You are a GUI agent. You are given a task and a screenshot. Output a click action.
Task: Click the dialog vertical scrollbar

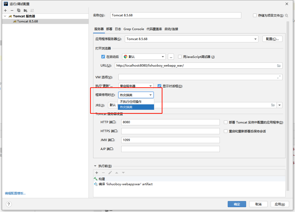pyautogui.click(x=288, y=106)
